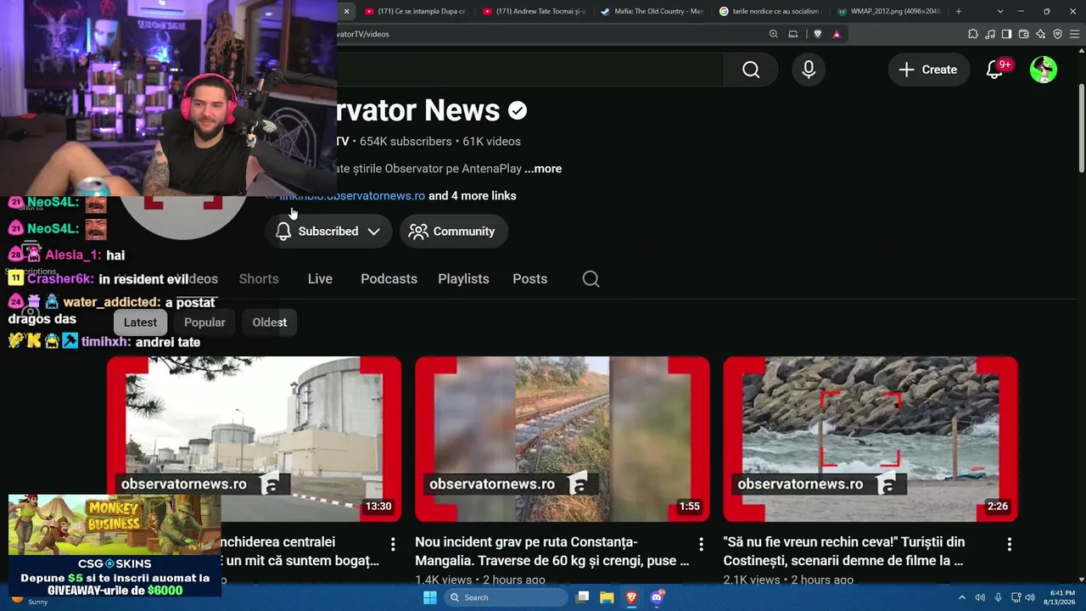Click the install app icon in address bar
The width and height of the screenshot is (1086, 611).
click(793, 34)
